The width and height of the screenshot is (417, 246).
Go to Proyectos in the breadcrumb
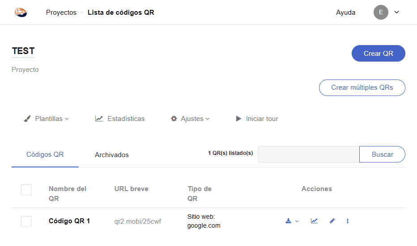point(61,13)
